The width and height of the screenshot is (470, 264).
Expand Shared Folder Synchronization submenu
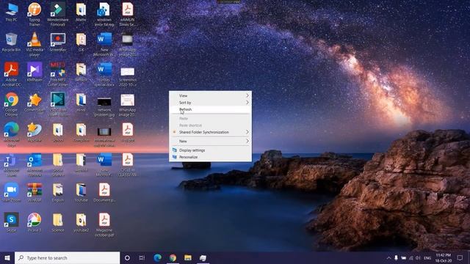pyautogui.click(x=211, y=132)
